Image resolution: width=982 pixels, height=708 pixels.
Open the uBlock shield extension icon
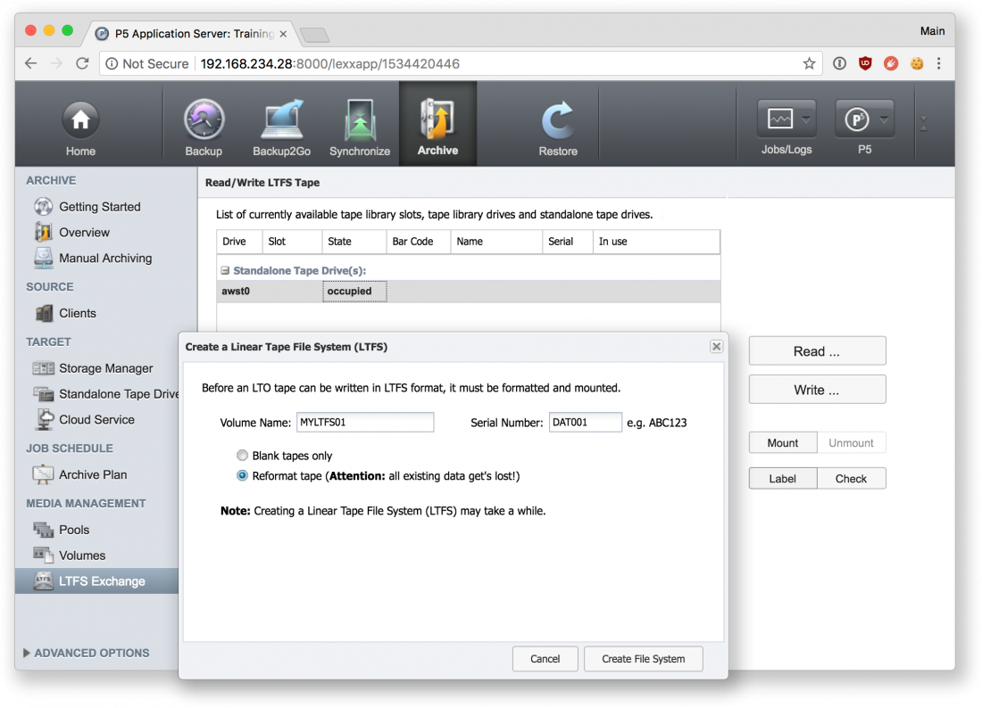[865, 63]
